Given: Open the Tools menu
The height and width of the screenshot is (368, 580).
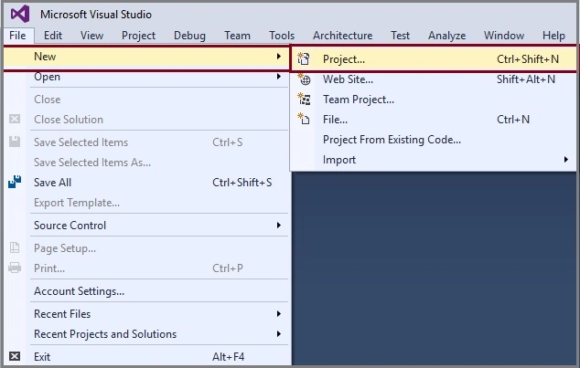Looking at the screenshot, I should [282, 36].
